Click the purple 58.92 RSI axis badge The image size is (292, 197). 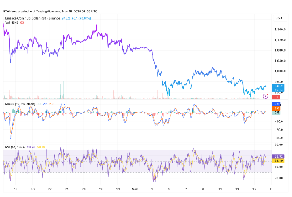tap(278, 156)
